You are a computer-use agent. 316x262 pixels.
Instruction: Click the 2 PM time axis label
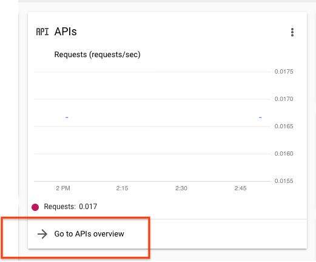click(x=63, y=188)
